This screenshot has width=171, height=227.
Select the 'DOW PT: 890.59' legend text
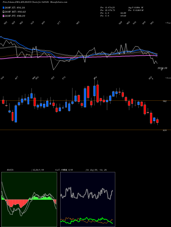(15, 16)
